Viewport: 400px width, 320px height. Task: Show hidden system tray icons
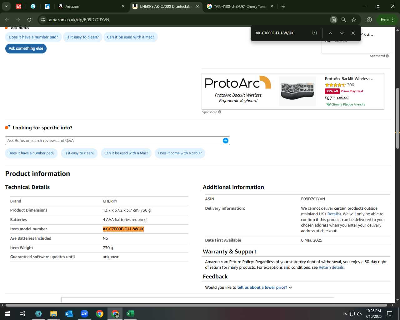click(344, 314)
